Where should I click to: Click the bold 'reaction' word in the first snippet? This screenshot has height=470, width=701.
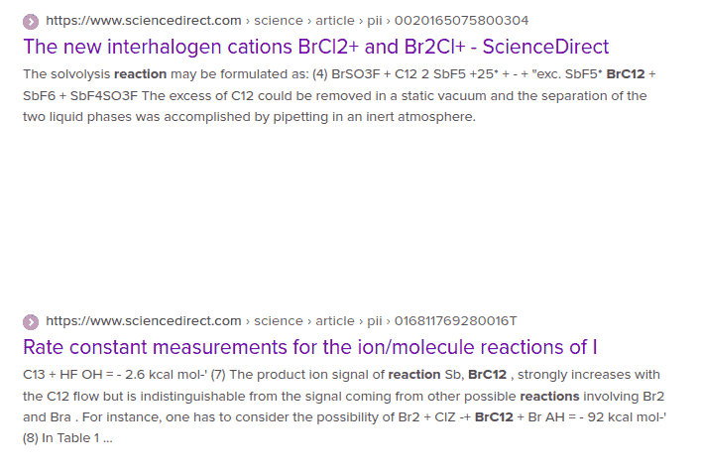[x=141, y=74]
